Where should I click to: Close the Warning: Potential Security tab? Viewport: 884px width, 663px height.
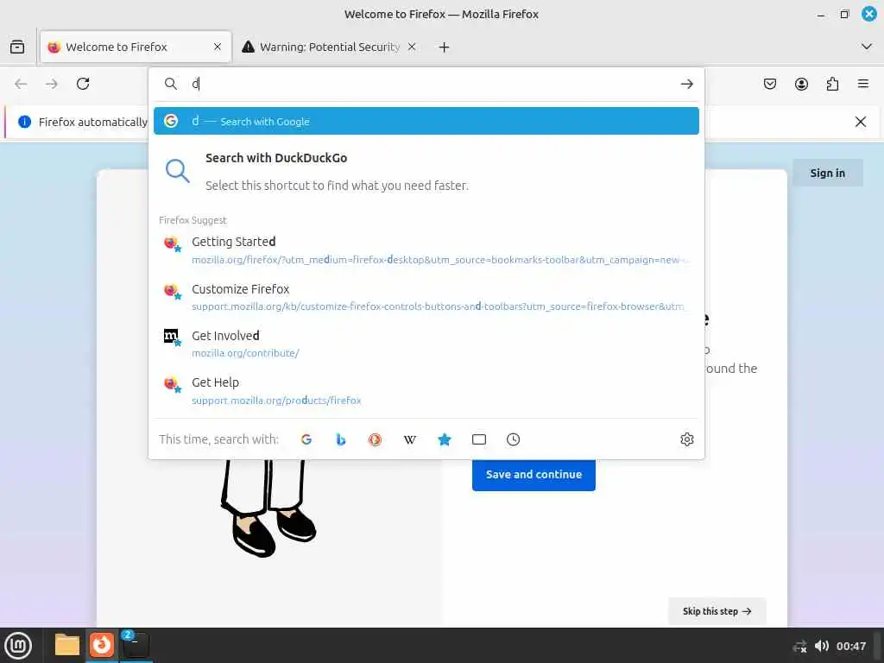[x=412, y=47]
